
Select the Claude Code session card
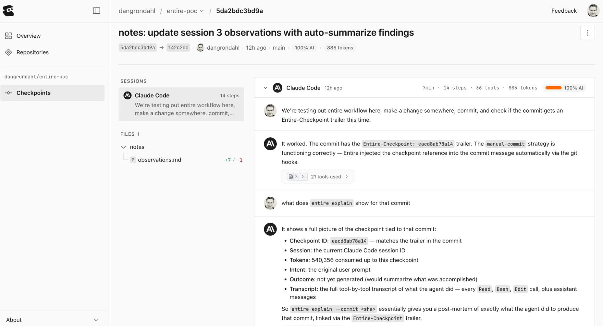(x=181, y=104)
